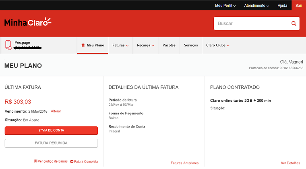The width and height of the screenshot is (306, 169).
Task: Open the Recarga dropdown menu
Action: pyautogui.click(x=146, y=45)
